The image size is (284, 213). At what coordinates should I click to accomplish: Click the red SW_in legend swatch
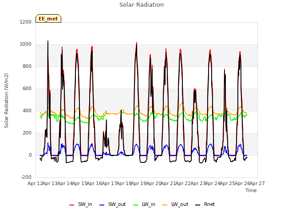pyautogui.click(x=72, y=205)
